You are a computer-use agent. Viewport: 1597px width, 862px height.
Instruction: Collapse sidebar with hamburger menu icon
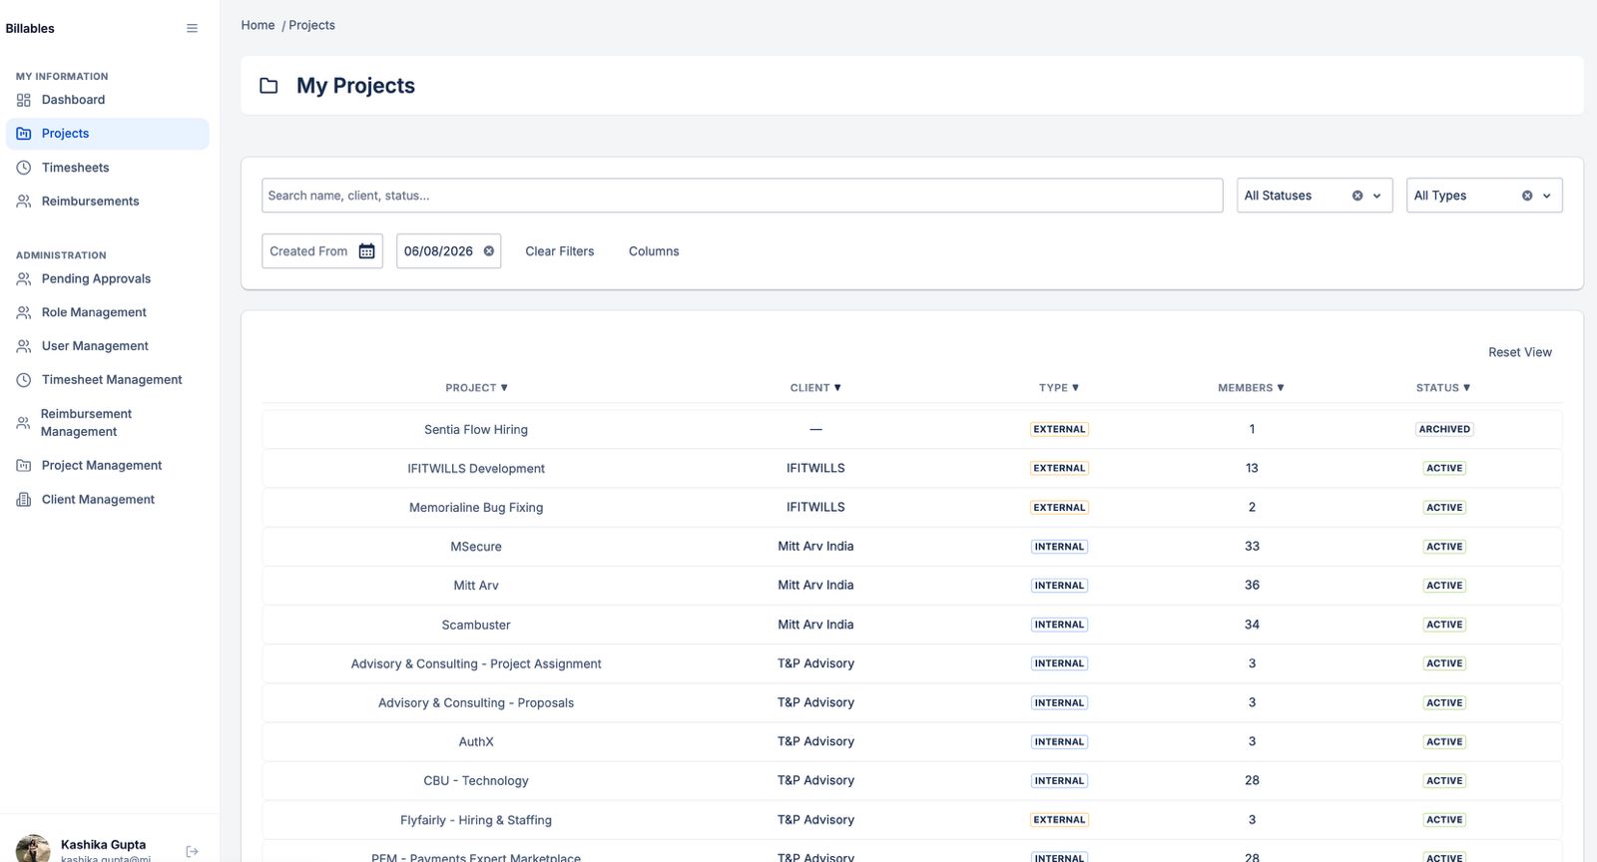pos(192,29)
